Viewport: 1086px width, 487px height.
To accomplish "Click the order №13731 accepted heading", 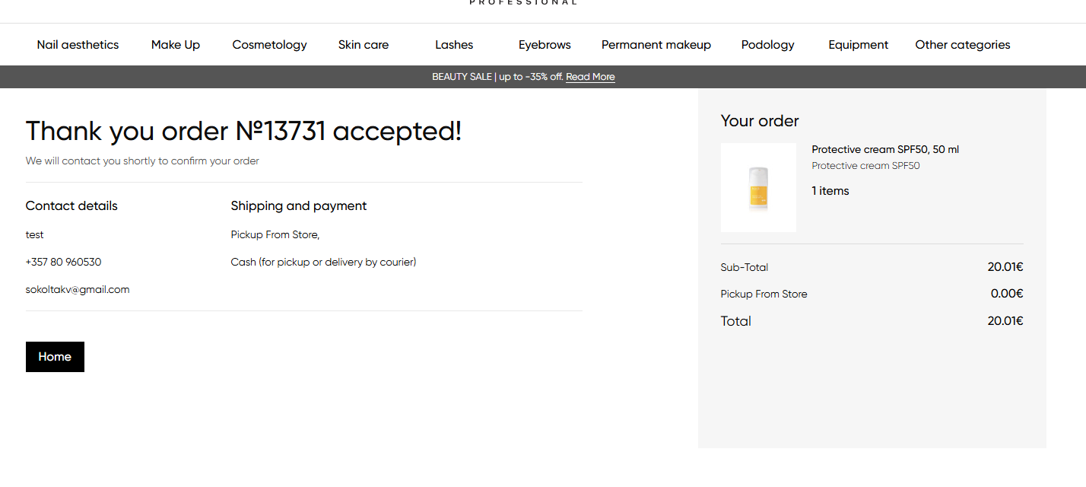I will (x=243, y=131).
